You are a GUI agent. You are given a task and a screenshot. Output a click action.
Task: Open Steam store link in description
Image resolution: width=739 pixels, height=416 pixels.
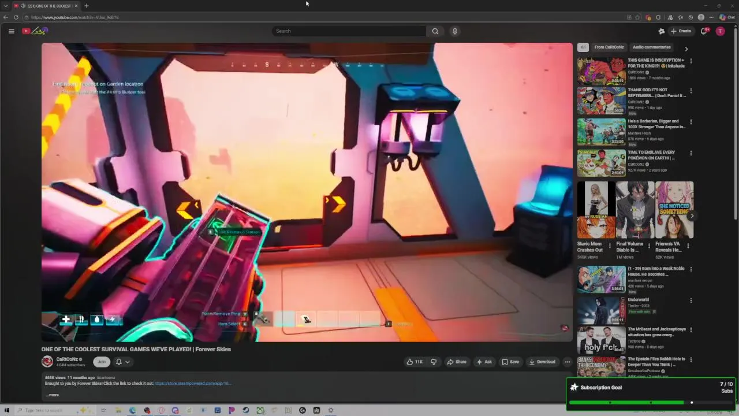click(x=192, y=383)
